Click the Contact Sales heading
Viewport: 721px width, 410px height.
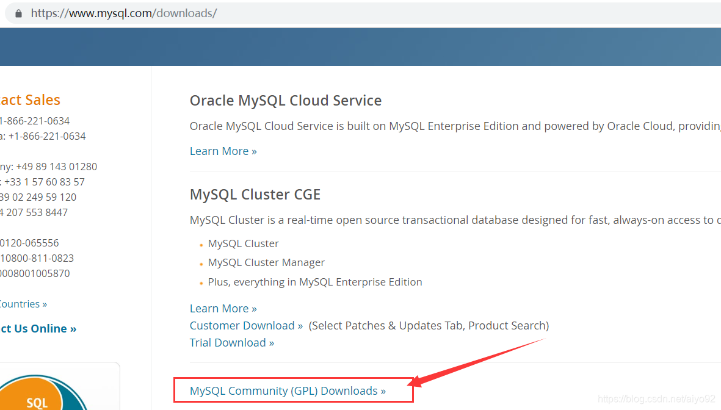(x=31, y=99)
